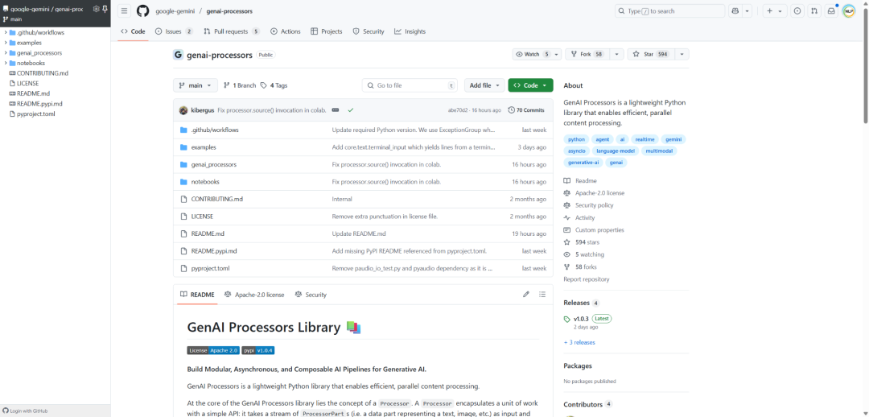The width and height of the screenshot is (869, 417).
Task: Click the python topic tag
Action: [x=576, y=139]
